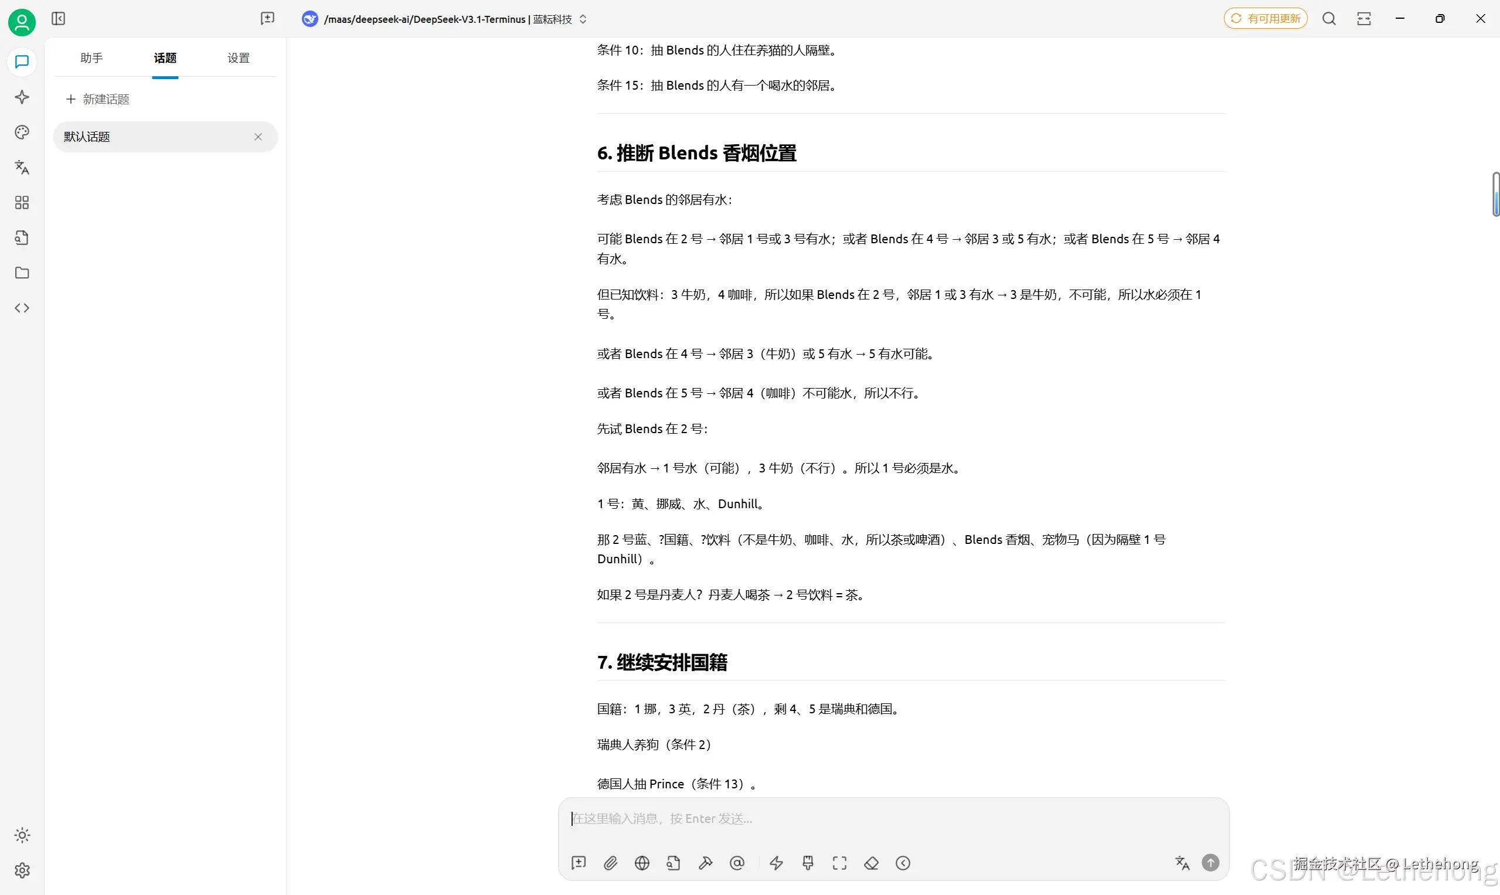Mention a model using the @ icon

pyautogui.click(x=737, y=863)
